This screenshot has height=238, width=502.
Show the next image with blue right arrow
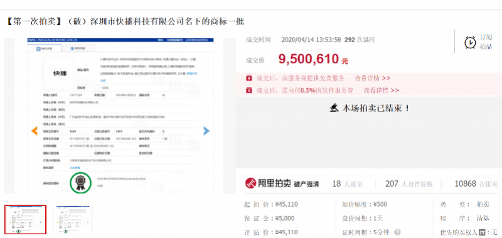206,131
